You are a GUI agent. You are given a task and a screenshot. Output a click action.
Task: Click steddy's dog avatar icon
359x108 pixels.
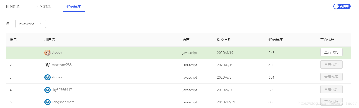[47, 53]
